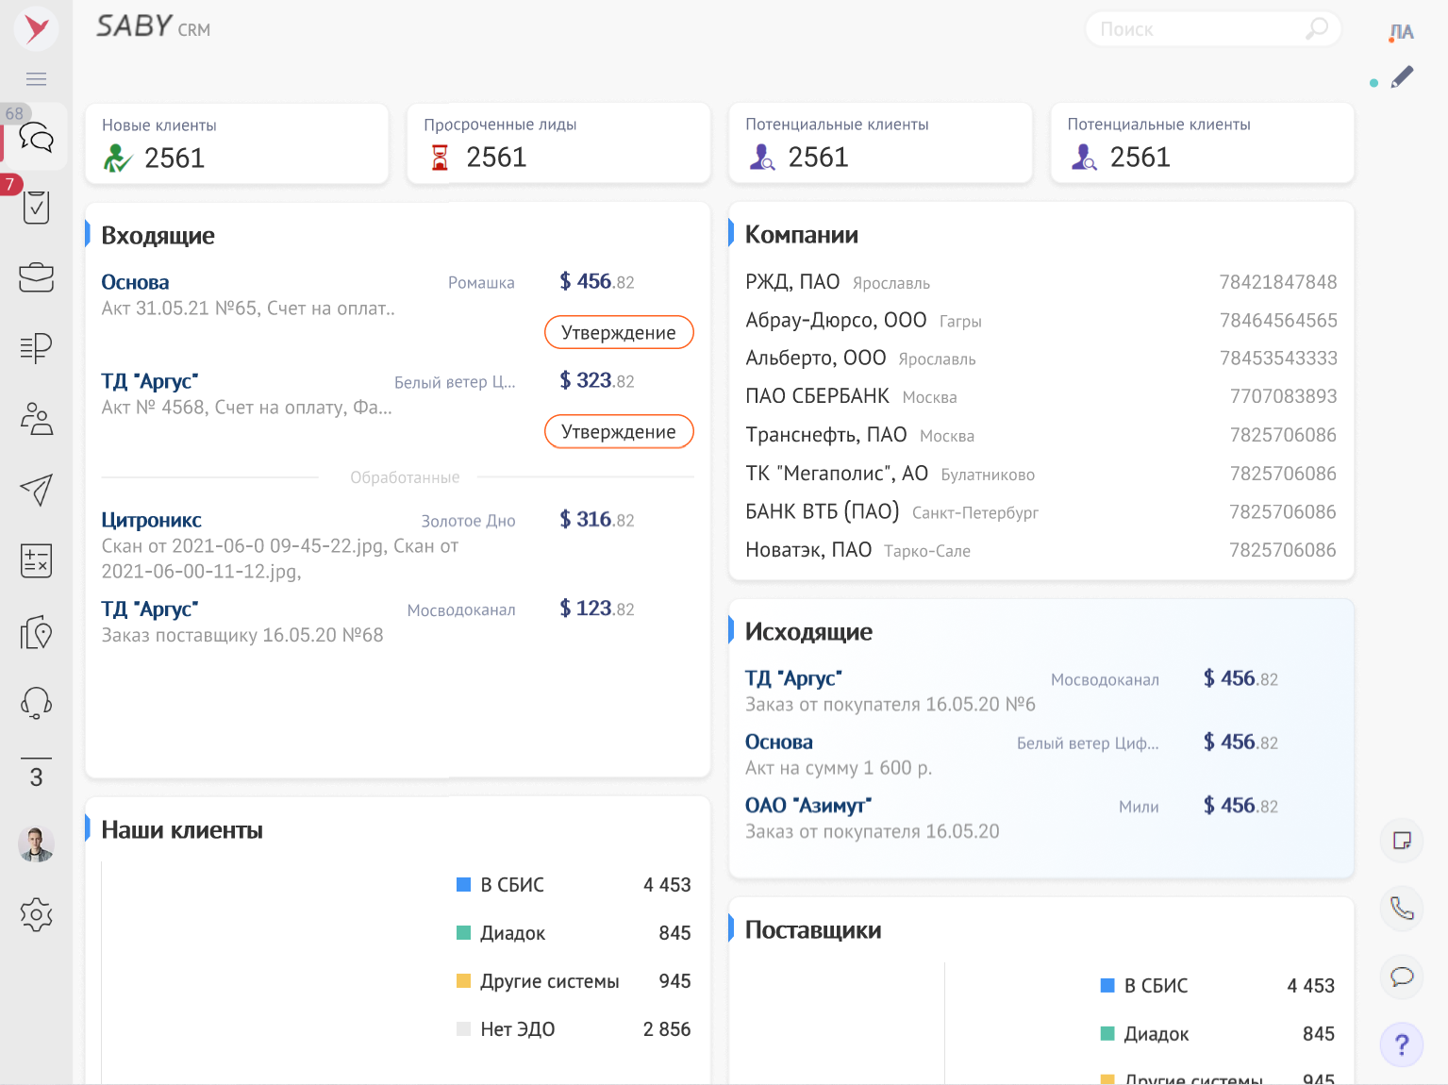The width and height of the screenshot is (1448, 1085).
Task: Click yellow Другие системы swatch in Наши клиенты
Action: pos(463,980)
